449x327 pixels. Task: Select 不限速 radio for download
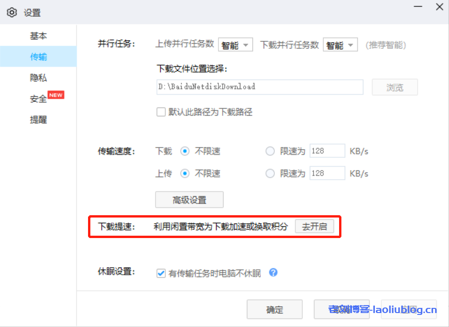[x=185, y=151]
